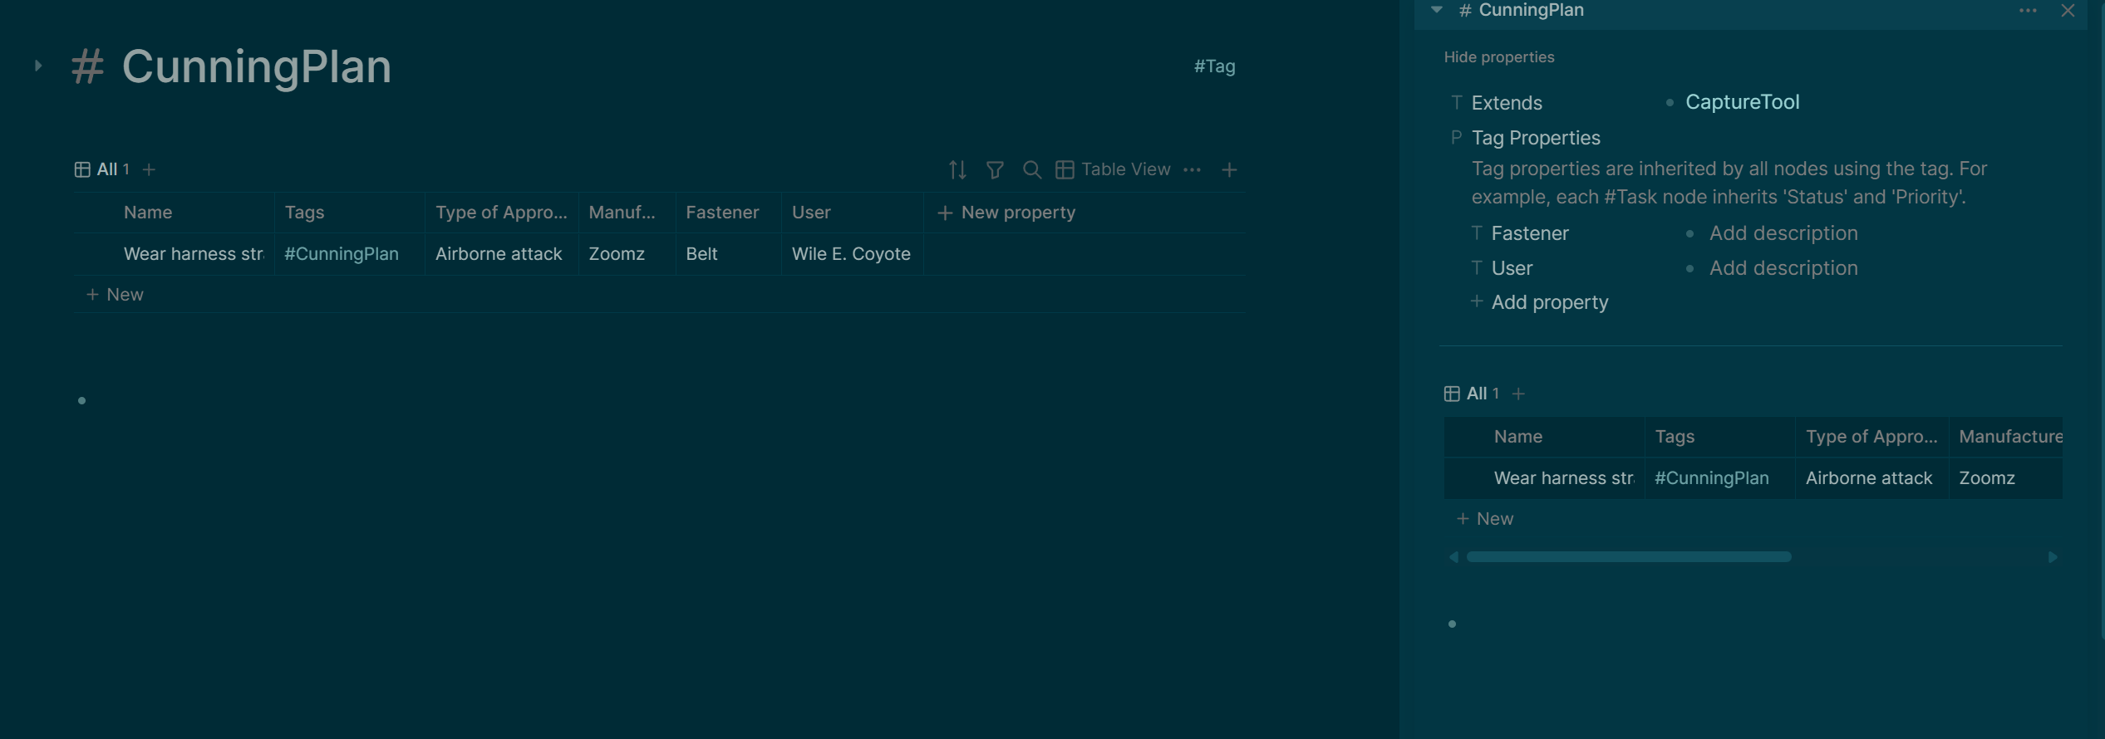Click the search icon in table toolbar
2105x739 pixels.
(x=1031, y=170)
